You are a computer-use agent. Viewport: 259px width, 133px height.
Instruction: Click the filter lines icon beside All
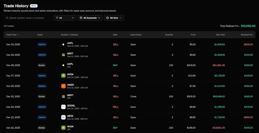57,18
